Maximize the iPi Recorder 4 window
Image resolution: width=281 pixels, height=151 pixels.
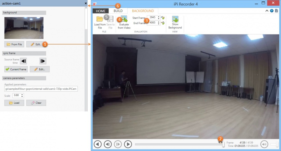[x=263, y=3]
